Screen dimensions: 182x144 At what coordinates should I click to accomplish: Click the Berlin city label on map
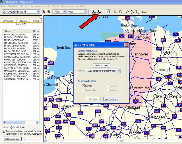click(171, 52)
